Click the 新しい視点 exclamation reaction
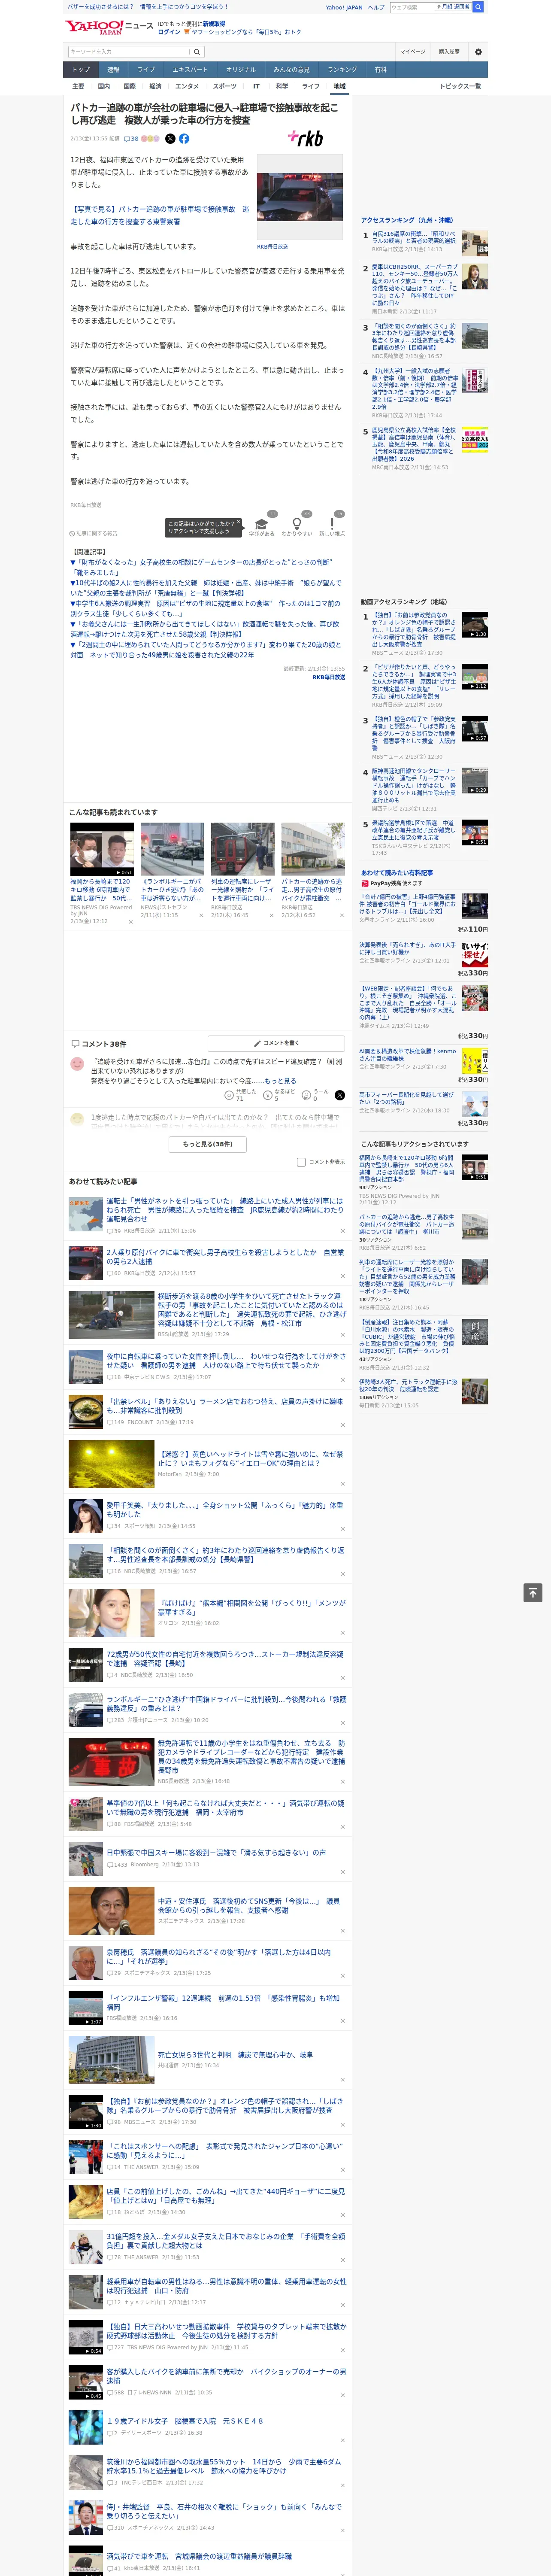 [332, 524]
